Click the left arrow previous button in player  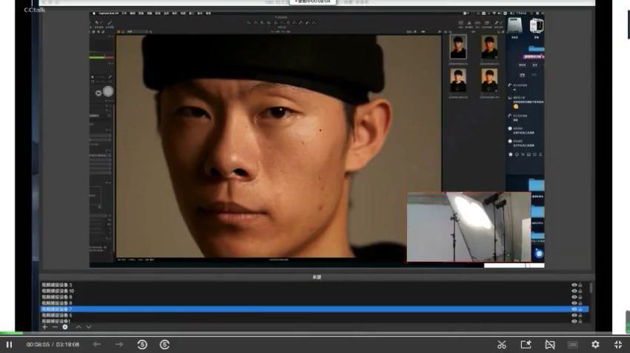tap(97, 344)
